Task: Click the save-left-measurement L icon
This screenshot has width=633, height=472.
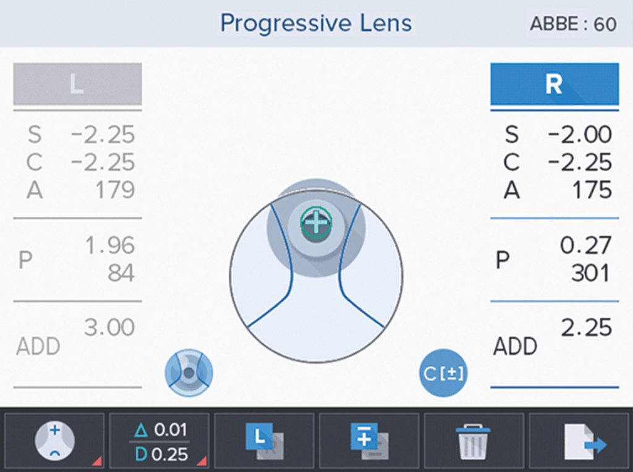Action: pyautogui.click(x=264, y=440)
